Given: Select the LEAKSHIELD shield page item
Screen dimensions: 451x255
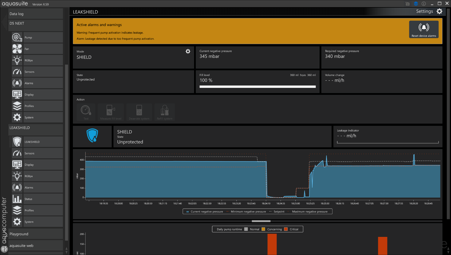Looking at the screenshot, I should pyautogui.click(x=37, y=142).
